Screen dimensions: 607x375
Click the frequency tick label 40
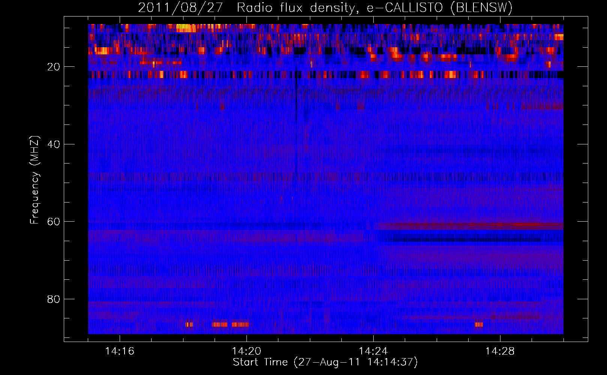(54, 144)
